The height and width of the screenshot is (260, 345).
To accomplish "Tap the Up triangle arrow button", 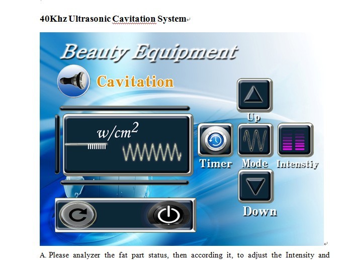I will 254,95.
